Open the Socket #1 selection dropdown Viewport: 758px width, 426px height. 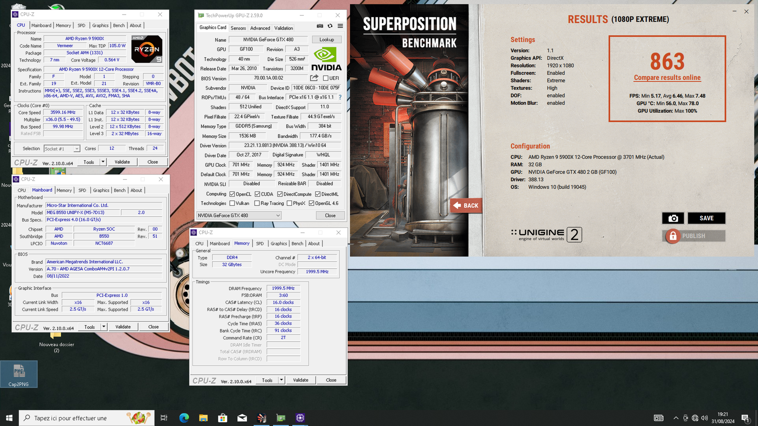tap(62, 149)
